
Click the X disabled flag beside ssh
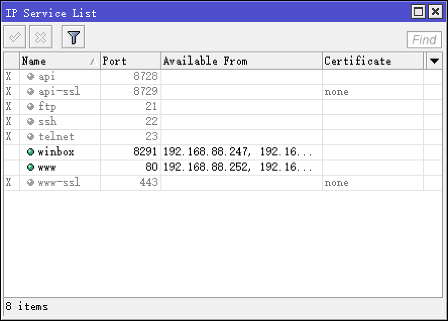pyautogui.click(x=9, y=122)
